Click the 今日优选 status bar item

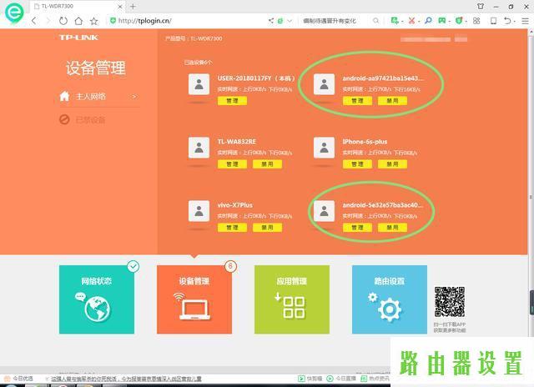[x=19, y=378]
